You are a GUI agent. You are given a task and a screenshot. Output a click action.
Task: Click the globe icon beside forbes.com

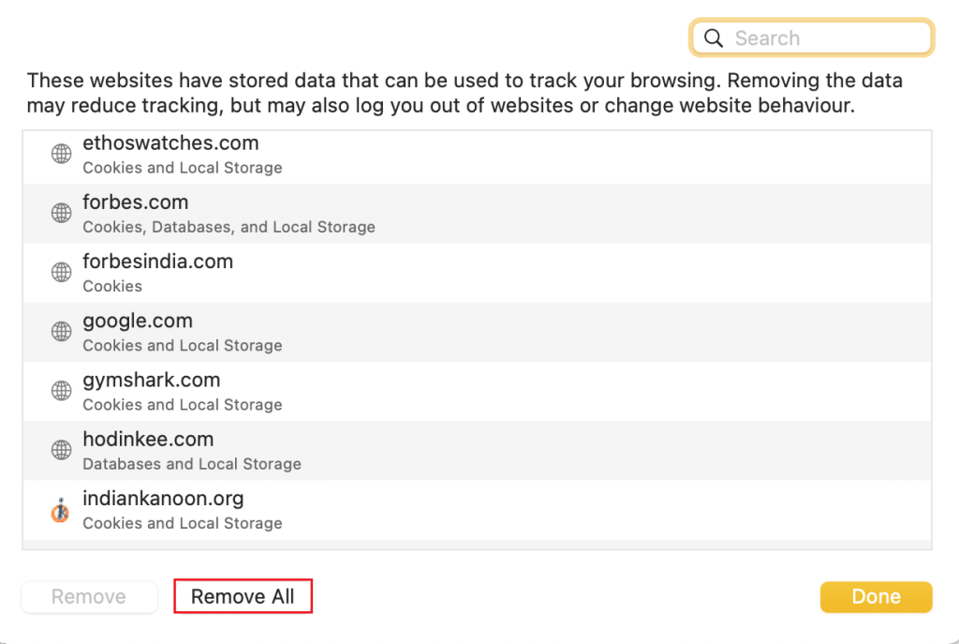pos(62,214)
